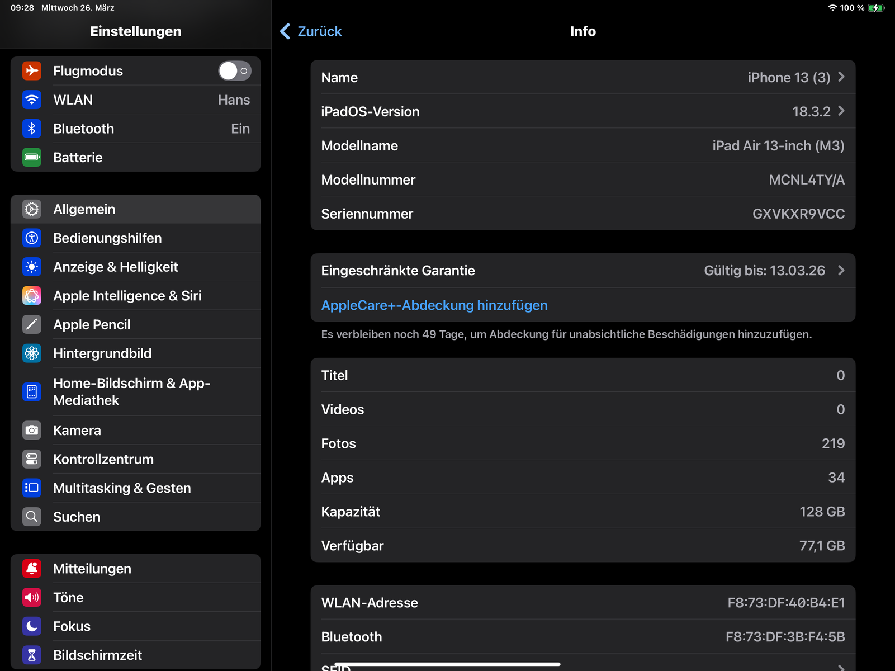This screenshot has height=671, width=895.
Task: Tap the Seriennummer row
Action: (583, 214)
